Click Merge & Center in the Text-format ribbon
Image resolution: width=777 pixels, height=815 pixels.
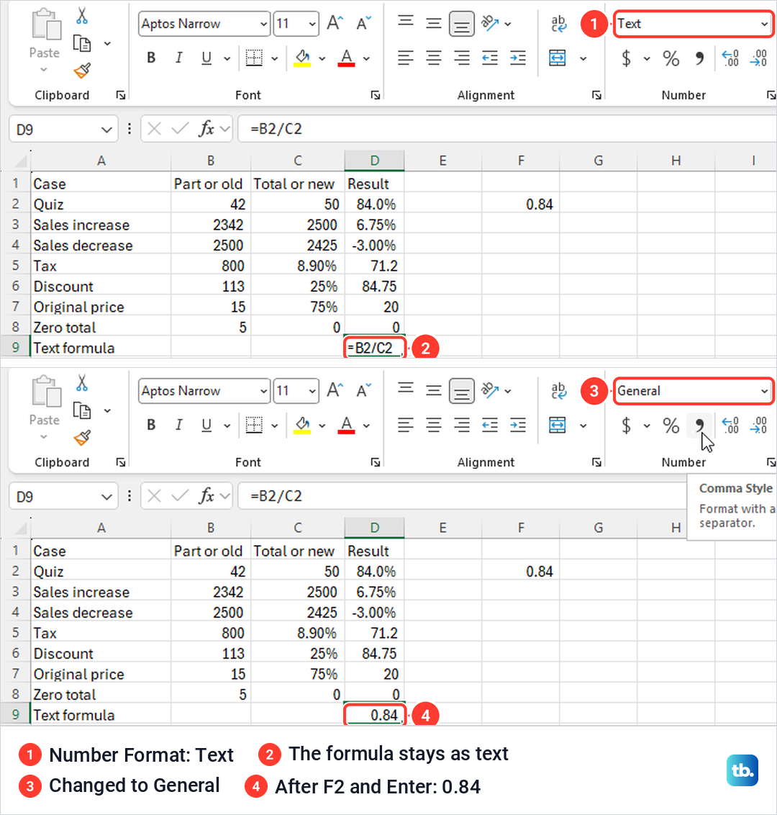(x=558, y=58)
